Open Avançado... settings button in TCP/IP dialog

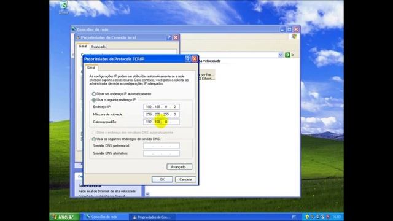point(179,166)
